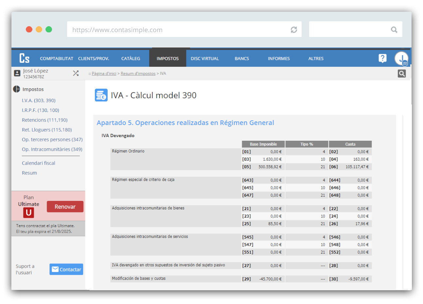Click value 17,96 € in box 26
The width and height of the screenshot is (423, 304).
(x=362, y=224)
